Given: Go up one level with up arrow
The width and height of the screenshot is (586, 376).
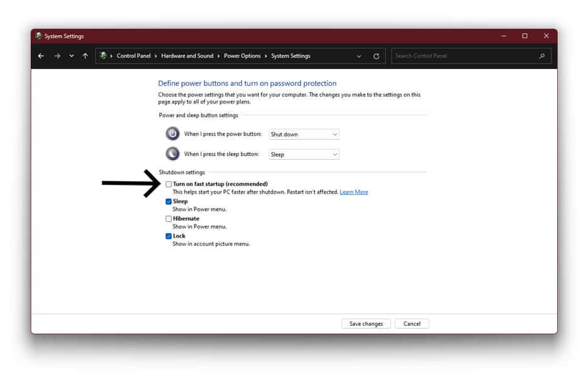Looking at the screenshot, I should point(85,56).
